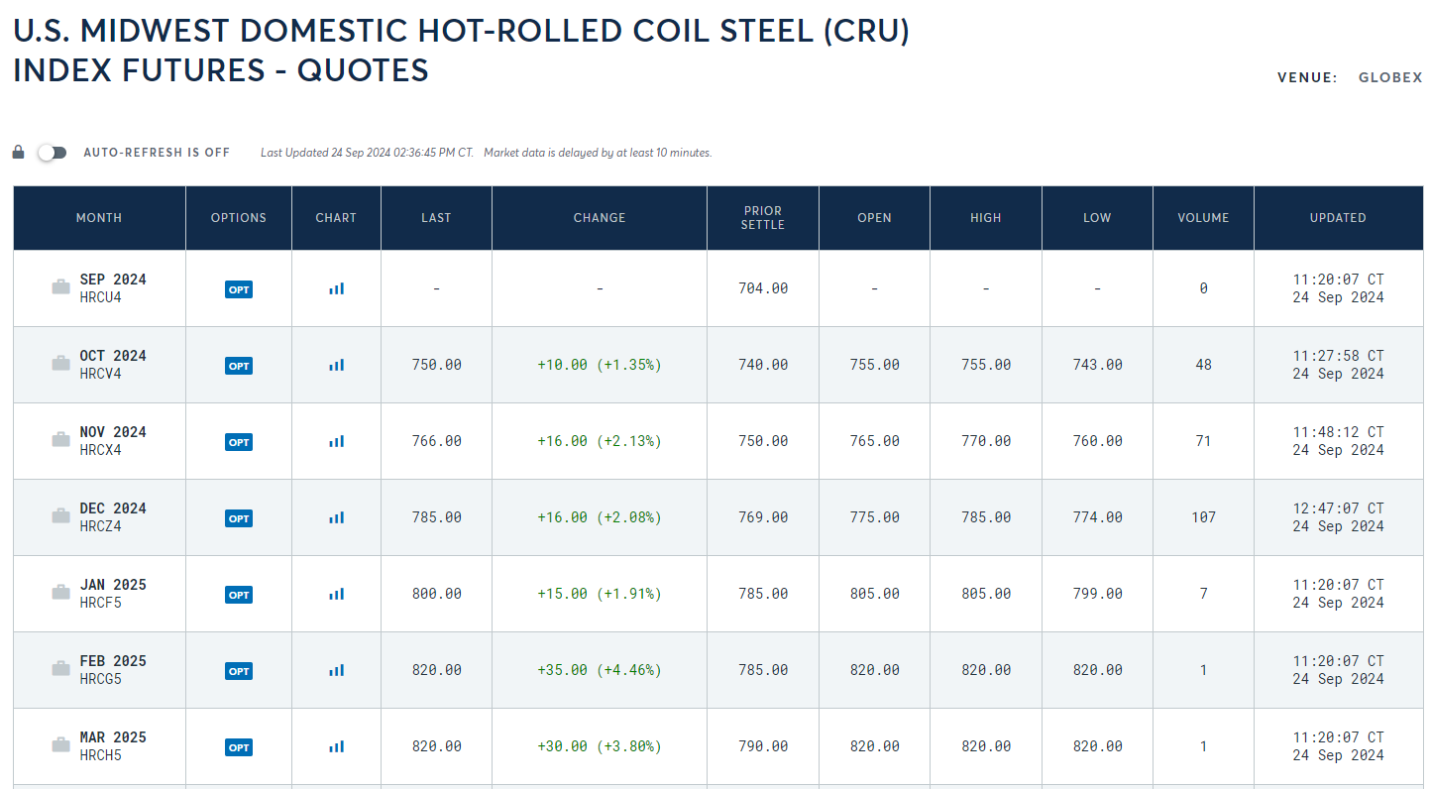Select the GLOBEX venue option
Image resolution: width=1429 pixels, height=789 pixels.
pyautogui.click(x=1390, y=77)
